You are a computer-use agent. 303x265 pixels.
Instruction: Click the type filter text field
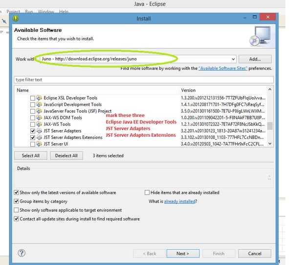pos(144,80)
